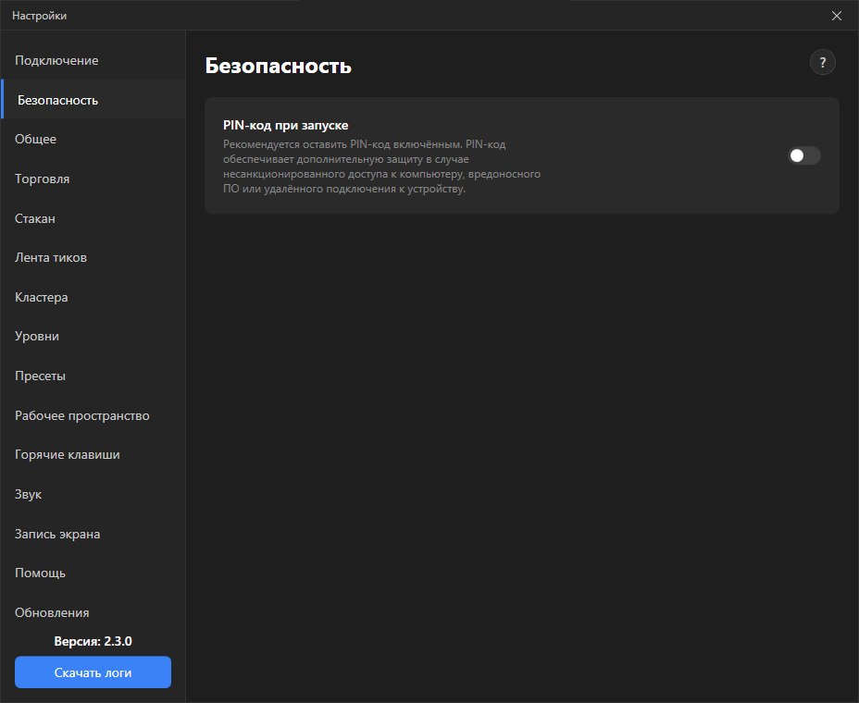Click the description starting with Рекомендуется оставить PIN-код

coord(382,166)
